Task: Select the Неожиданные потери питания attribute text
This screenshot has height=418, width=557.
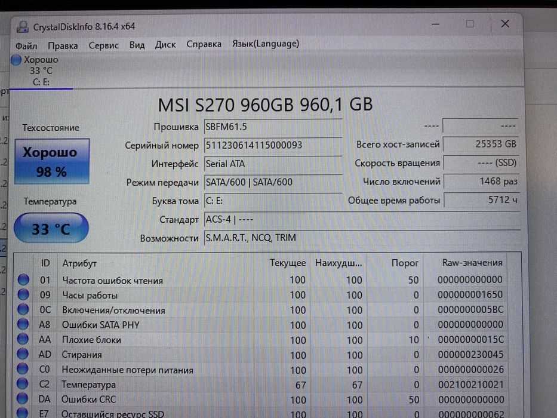Action: point(127,370)
